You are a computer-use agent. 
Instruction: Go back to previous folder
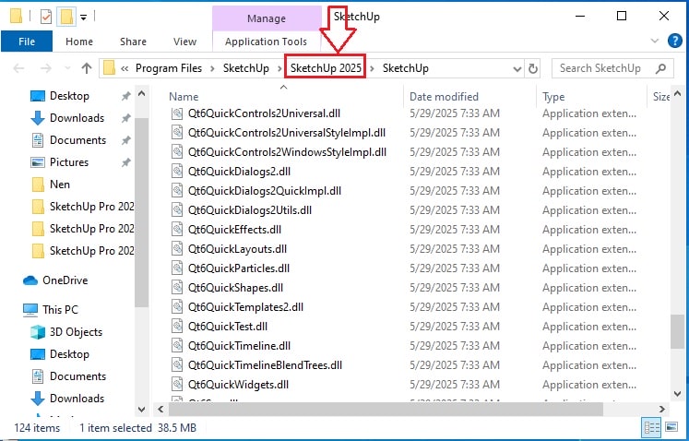click(18, 68)
